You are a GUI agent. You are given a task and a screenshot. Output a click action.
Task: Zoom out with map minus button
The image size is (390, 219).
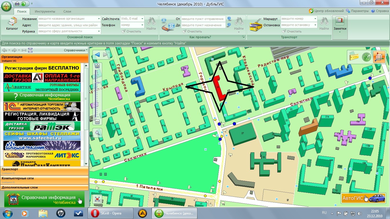(97, 122)
